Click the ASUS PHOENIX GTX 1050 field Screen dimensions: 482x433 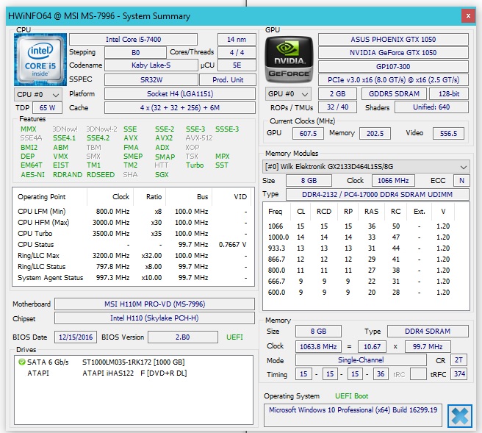393,40
